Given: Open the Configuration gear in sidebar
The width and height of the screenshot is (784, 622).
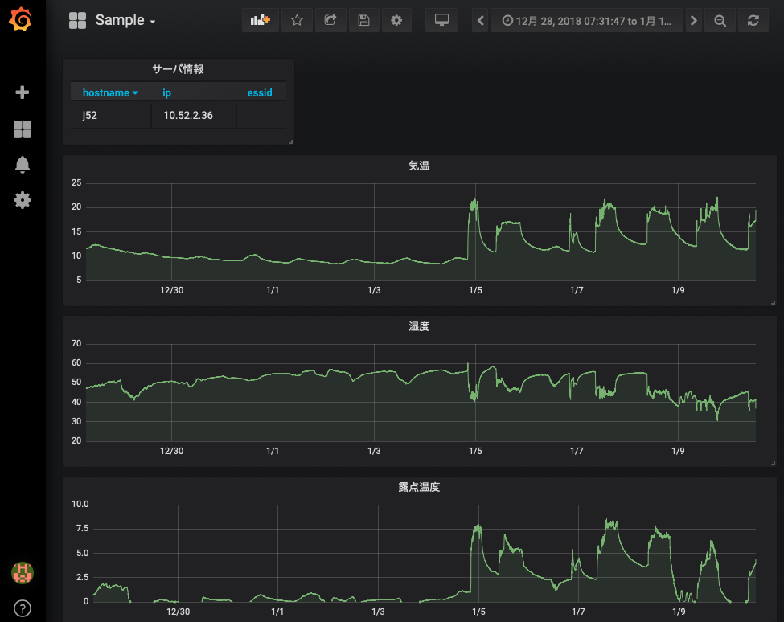Looking at the screenshot, I should click(23, 200).
